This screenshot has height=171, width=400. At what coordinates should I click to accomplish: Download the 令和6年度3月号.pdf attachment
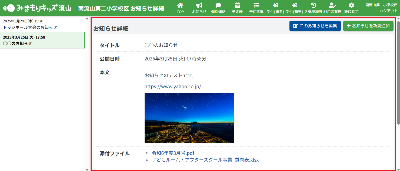pyautogui.click(x=173, y=153)
